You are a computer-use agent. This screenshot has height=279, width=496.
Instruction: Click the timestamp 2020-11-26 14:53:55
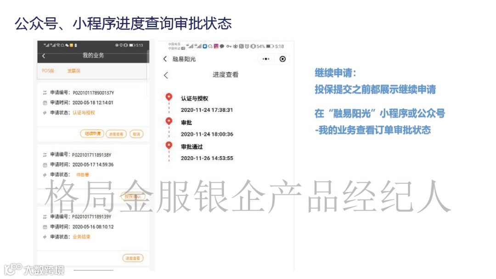(207, 158)
